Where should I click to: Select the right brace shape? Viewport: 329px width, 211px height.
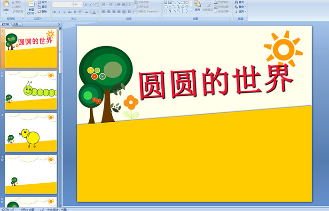pos(187,11)
